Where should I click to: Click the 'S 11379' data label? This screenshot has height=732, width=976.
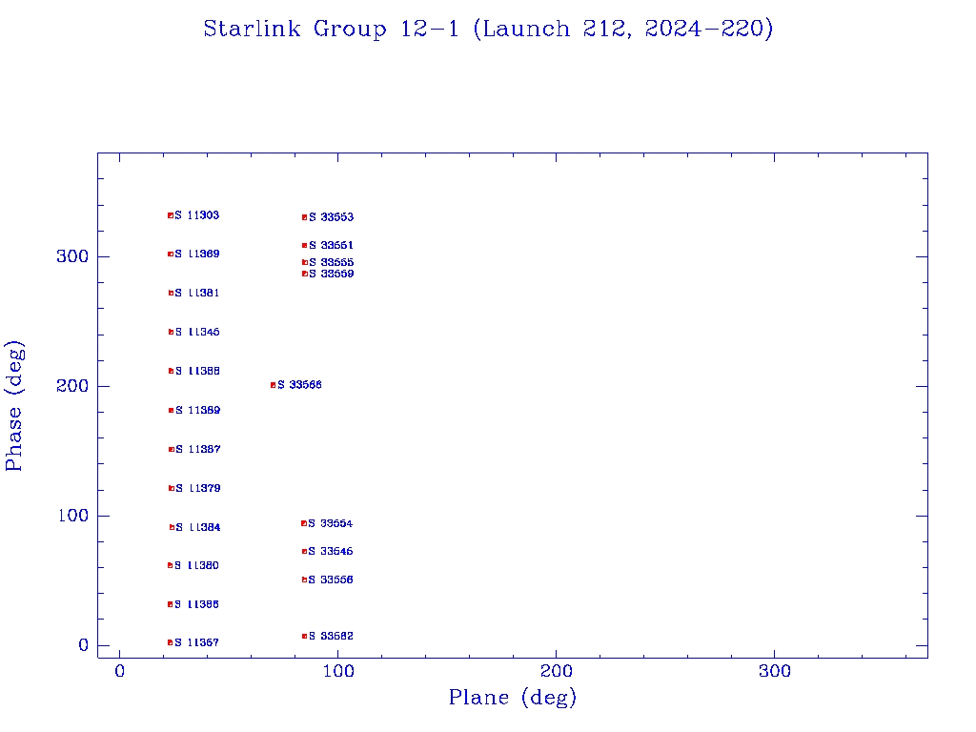[198, 489]
